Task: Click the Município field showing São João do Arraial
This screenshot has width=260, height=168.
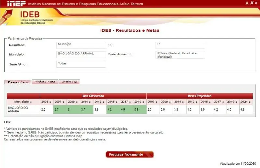Action: point(81,54)
